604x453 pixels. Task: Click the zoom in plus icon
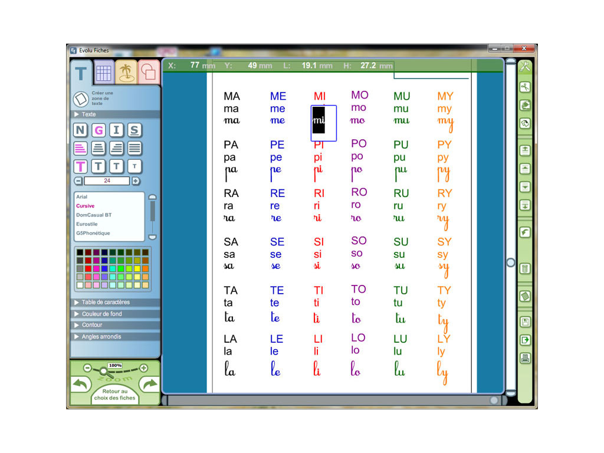tap(143, 368)
